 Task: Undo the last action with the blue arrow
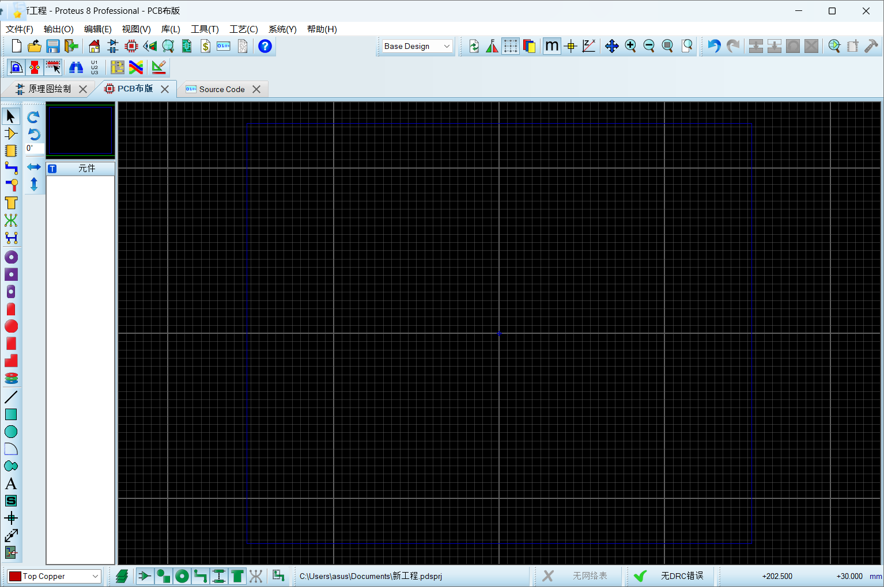point(714,46)
